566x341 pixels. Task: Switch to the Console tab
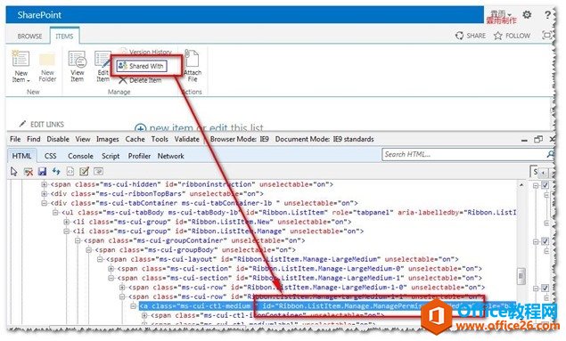coord(80,156)
